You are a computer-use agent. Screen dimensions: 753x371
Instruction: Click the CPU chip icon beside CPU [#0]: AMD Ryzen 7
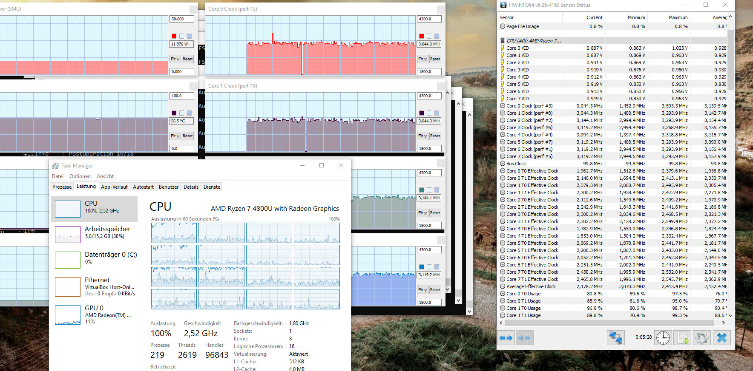[503, 41]
